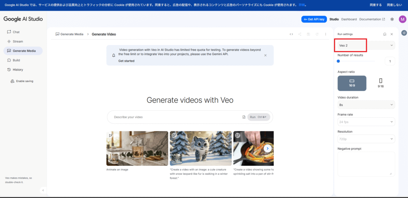Select Generate Media in sidebar

(23, 51)
